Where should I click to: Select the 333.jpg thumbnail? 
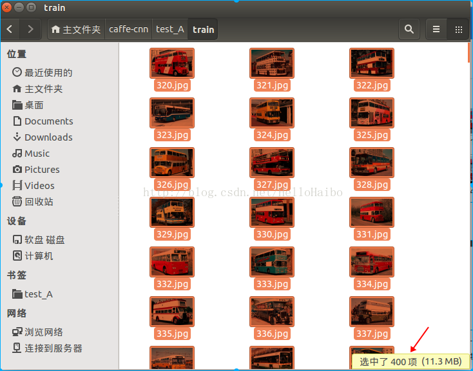pyautogui.click(x=272, y=262)
